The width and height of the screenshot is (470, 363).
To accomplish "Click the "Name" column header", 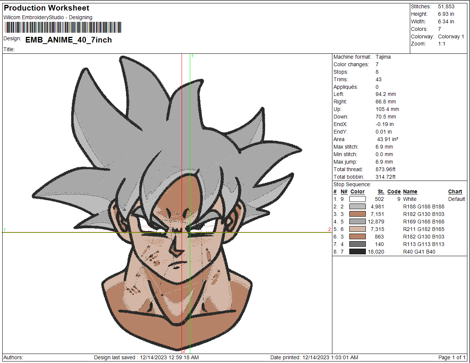I will coord(410,191).
